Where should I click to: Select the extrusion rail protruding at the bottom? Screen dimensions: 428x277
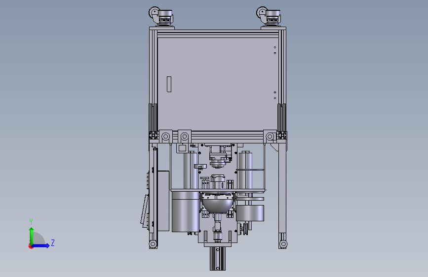[218, 259]
